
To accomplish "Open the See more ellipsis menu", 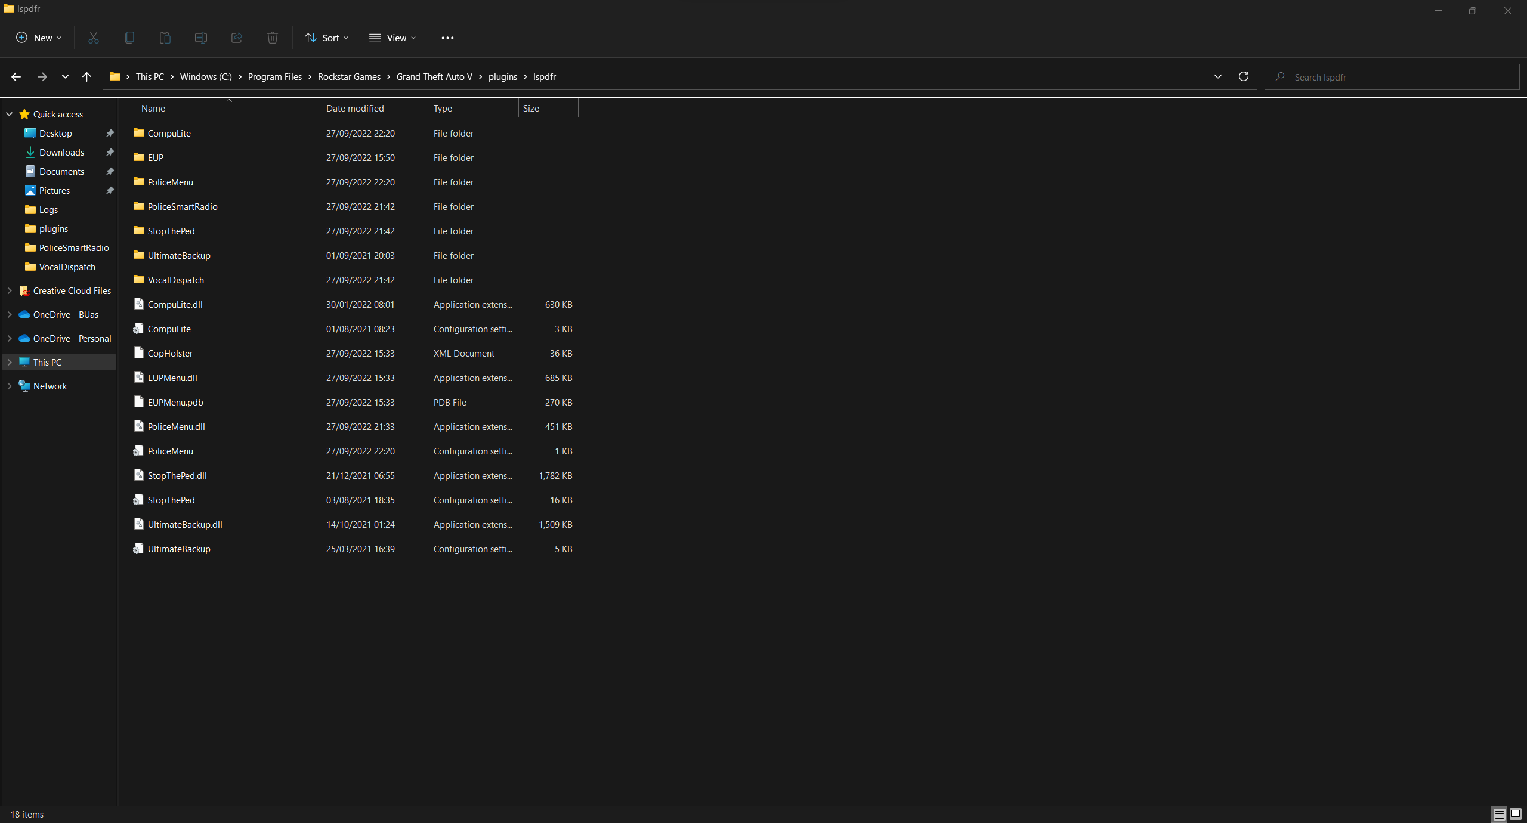I will pos(447,38).
